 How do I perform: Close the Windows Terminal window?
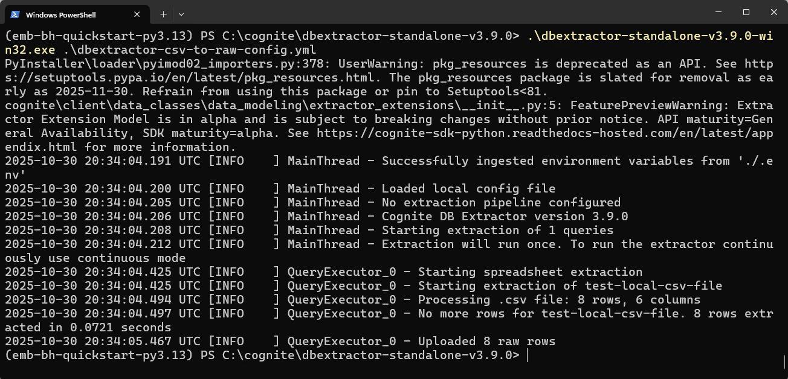coord(774,12)
